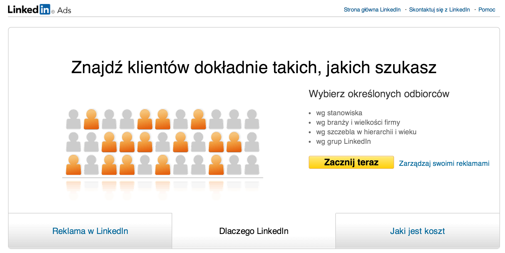The height and width of the screenshot is (253, 505).
Task: Click the text wg szczebla w hierarchii i wieku
Action: pyautogui.click(x=366, y=132)
